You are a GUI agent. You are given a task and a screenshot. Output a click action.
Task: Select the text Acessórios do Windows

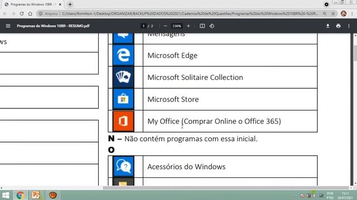tap(186, 167)
